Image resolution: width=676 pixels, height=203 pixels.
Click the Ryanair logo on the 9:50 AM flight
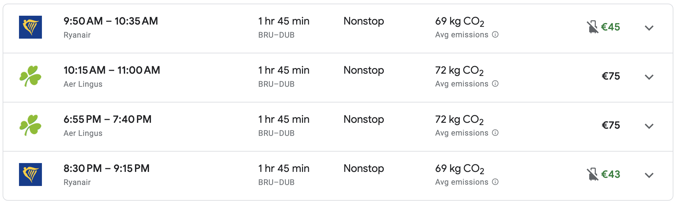pos(30,27)
